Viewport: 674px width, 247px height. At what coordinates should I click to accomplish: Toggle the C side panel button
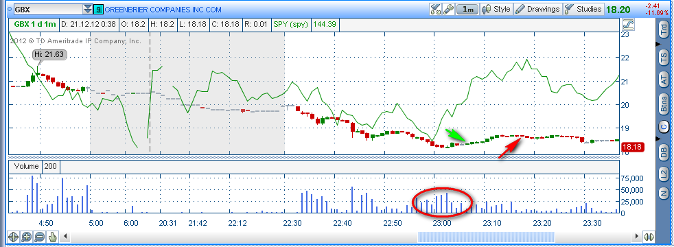click(664, 126)
